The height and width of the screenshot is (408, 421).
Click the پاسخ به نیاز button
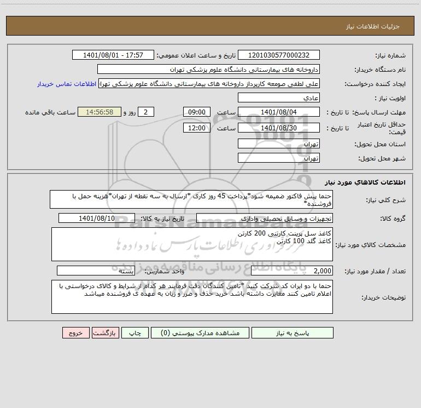293,332
